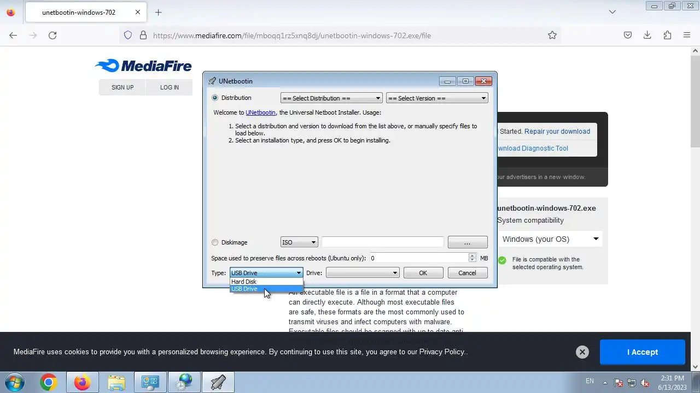The width and height of the screenshot is (700, 393).
Task: Click the UNetbootin rocket title bar icon
Action: 212,81
